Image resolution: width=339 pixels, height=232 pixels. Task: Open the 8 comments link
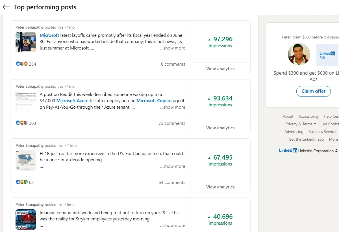[173, 64]
